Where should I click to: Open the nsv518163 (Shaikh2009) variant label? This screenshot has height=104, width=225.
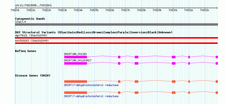[32, 41]
